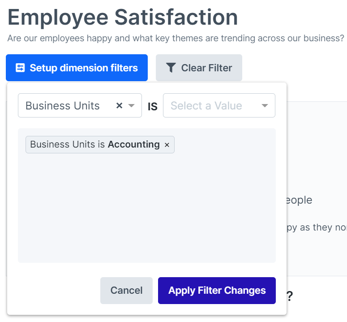Click the sliders icon on Setup dimension filters
The width and height of the screenshot is (347, 322).
20,68
